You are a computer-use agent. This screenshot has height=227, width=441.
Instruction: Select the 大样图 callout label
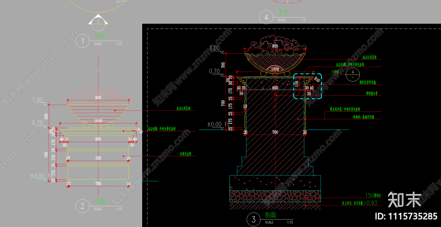(x=335, y=72)
